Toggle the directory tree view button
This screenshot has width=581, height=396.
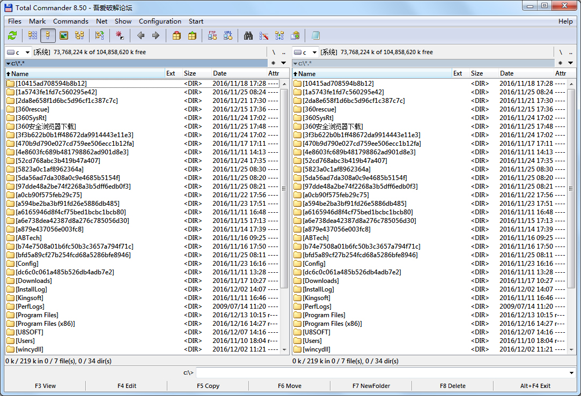point(79,36)
